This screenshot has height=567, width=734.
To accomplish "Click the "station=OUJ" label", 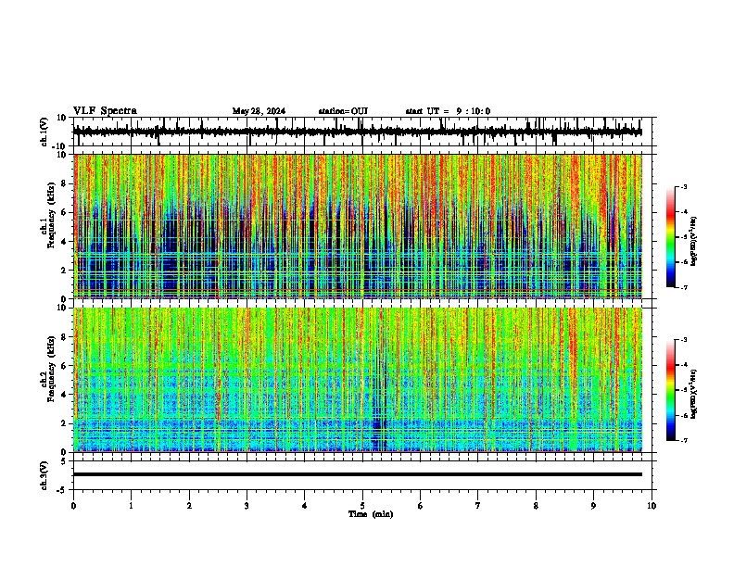I will (343, 111).
